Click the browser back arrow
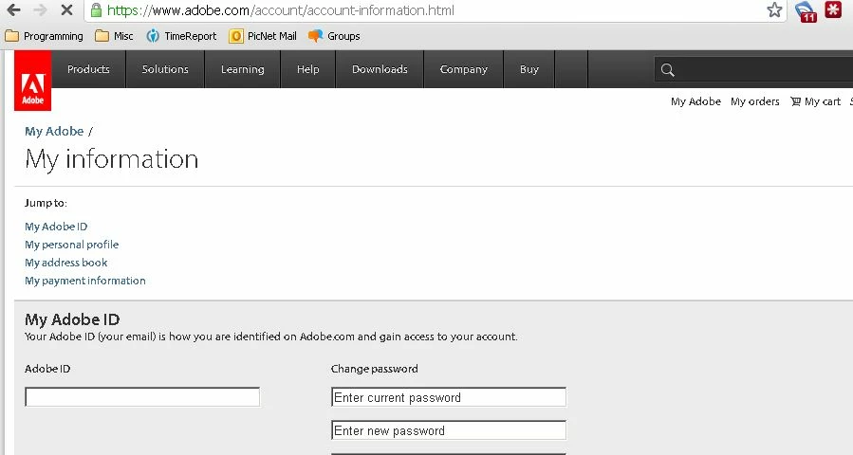 [13, 9]
